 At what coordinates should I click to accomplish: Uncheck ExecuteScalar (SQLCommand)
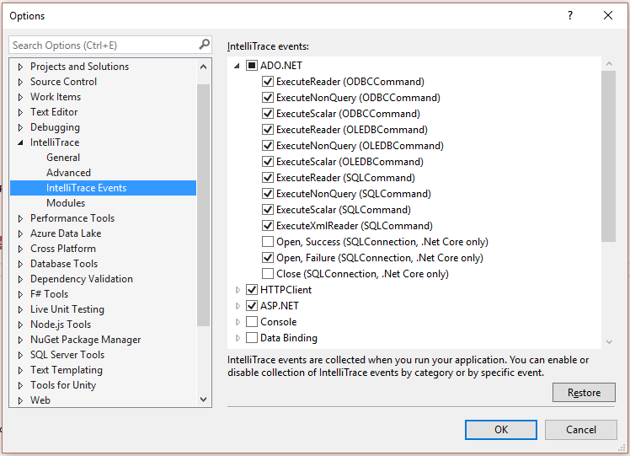(268, 210)
